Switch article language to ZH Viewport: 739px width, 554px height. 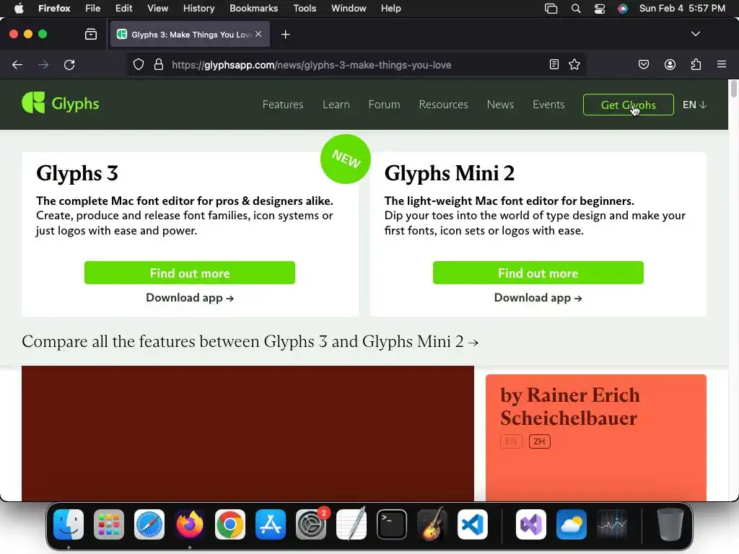[540, 441]
